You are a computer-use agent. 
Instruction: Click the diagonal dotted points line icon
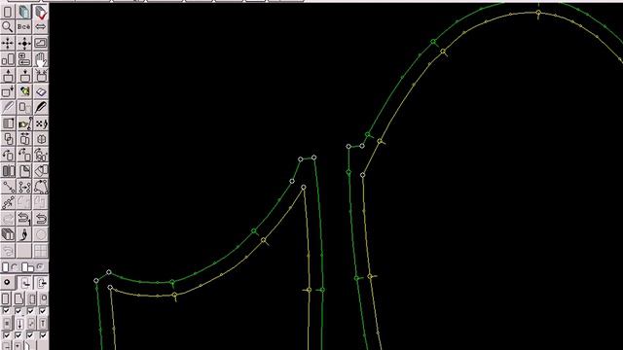pyautogui.click(x=8, y=203)
